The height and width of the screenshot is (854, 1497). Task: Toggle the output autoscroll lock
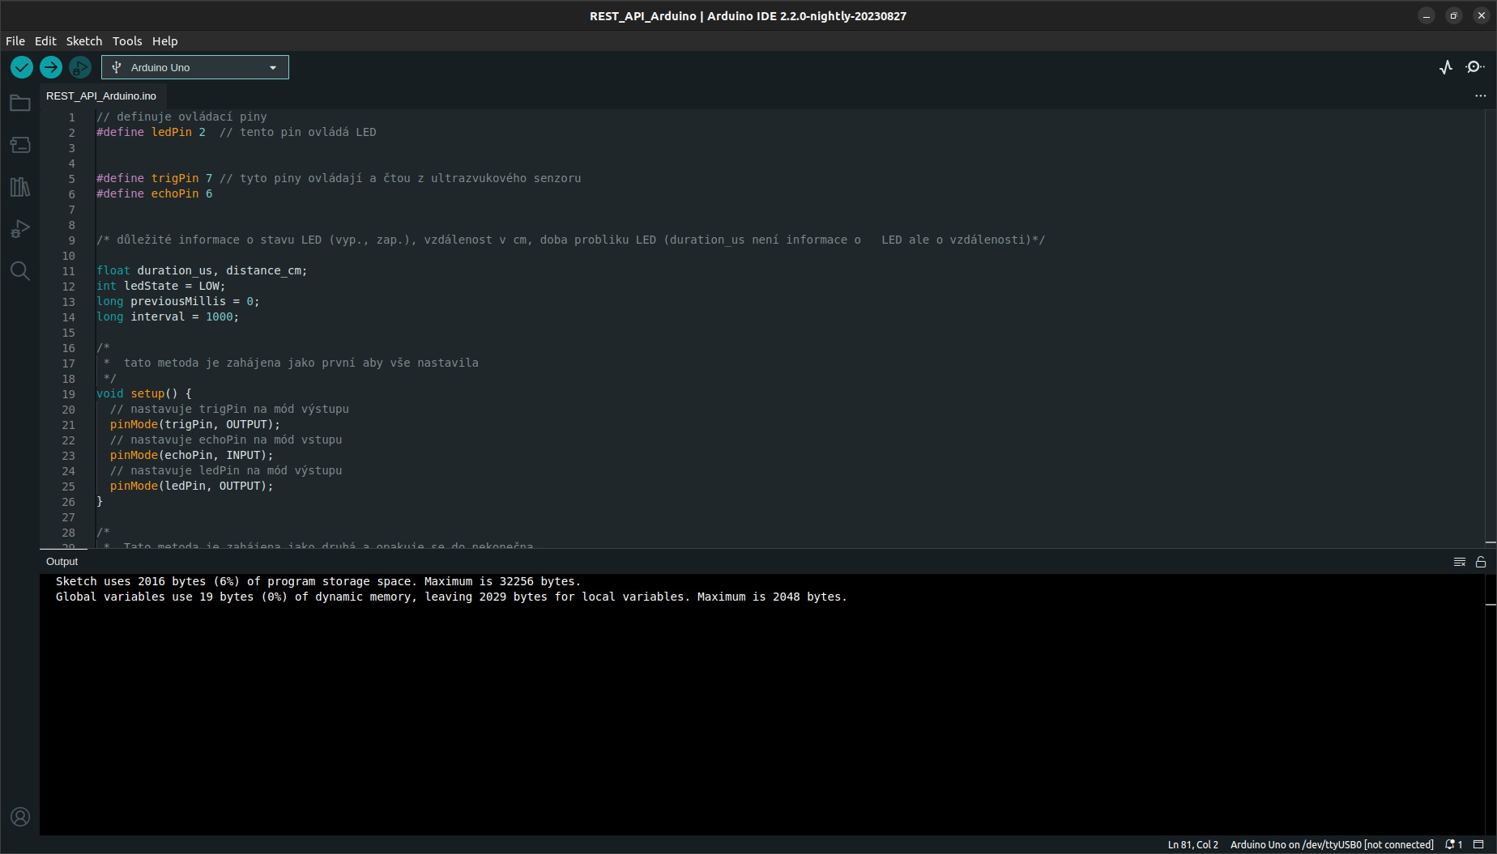(1482, 561)
